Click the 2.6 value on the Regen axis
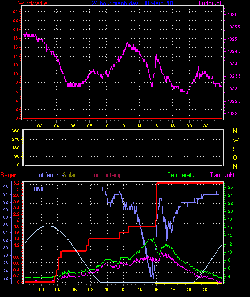250x297 pixels. click(x=17, y=202)
